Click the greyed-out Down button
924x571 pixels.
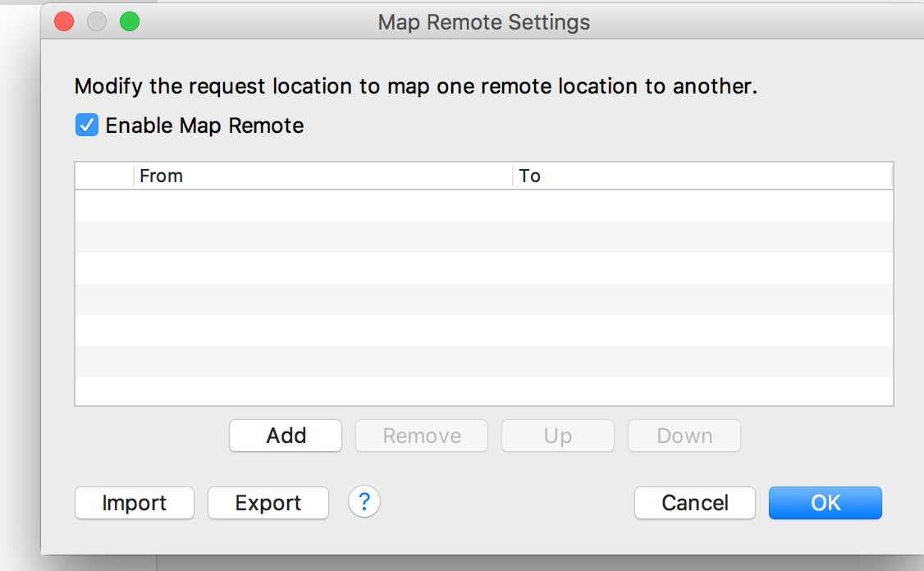click(x=684, y=436)
